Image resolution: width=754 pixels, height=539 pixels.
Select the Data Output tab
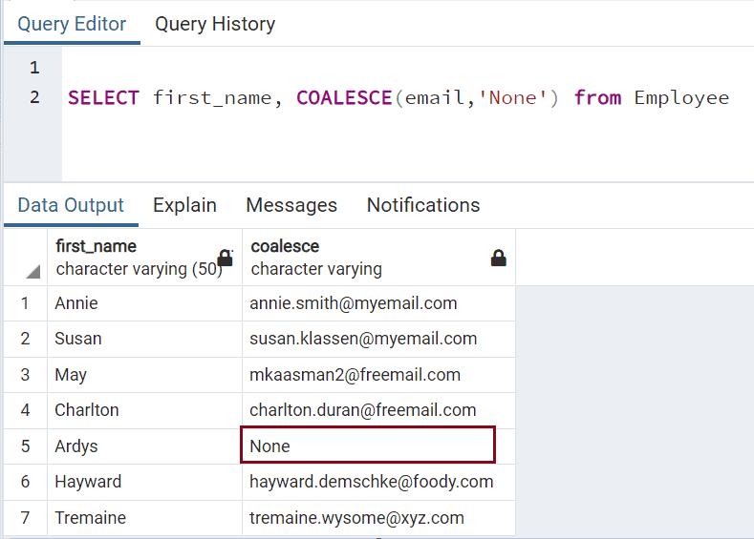pos(71,205)
